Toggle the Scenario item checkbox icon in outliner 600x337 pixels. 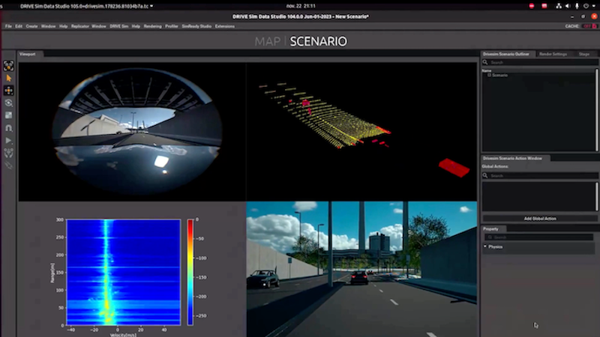click(x=489, y=76)
